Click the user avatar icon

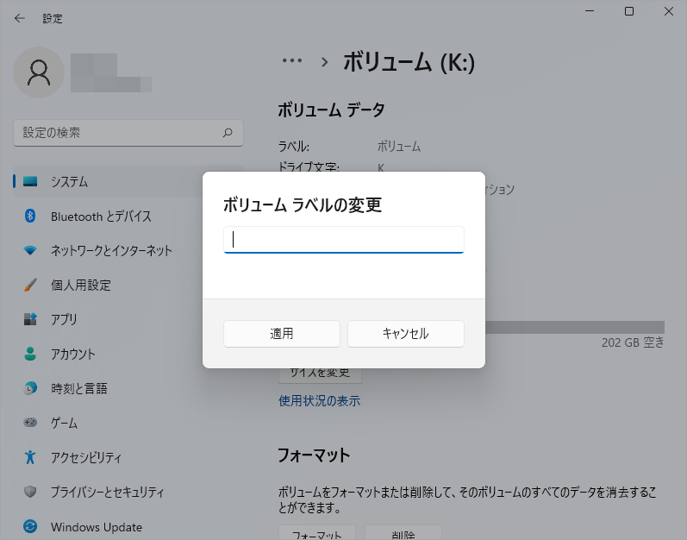pyautogui.click(x=39, y=72)
